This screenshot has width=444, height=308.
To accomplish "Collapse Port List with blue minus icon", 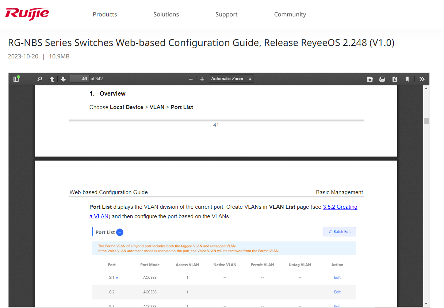I will tap(120, 232).
